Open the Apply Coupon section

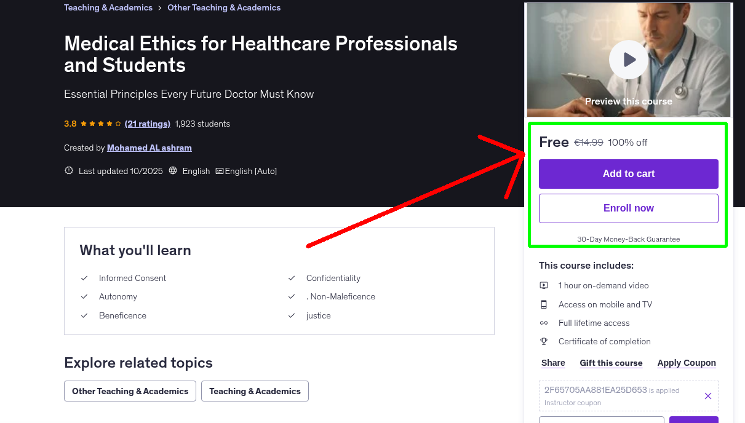[687, 363]
